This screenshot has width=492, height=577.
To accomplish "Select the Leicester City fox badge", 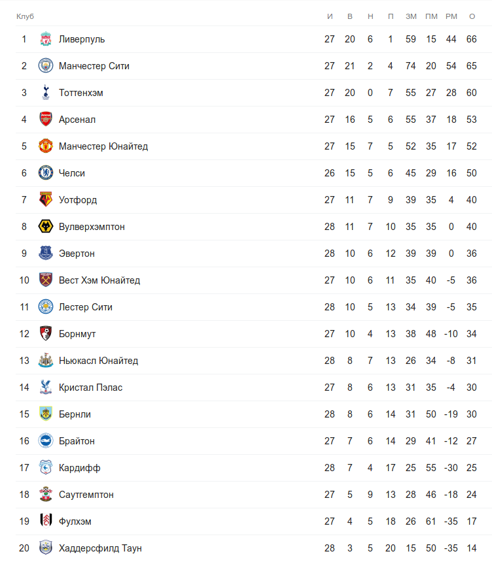I will [45, 307].
